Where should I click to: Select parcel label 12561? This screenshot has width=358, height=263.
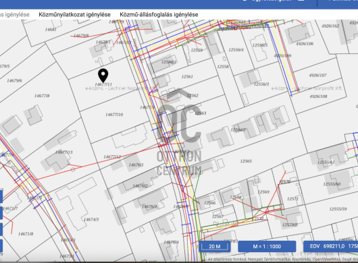point(187,77)
